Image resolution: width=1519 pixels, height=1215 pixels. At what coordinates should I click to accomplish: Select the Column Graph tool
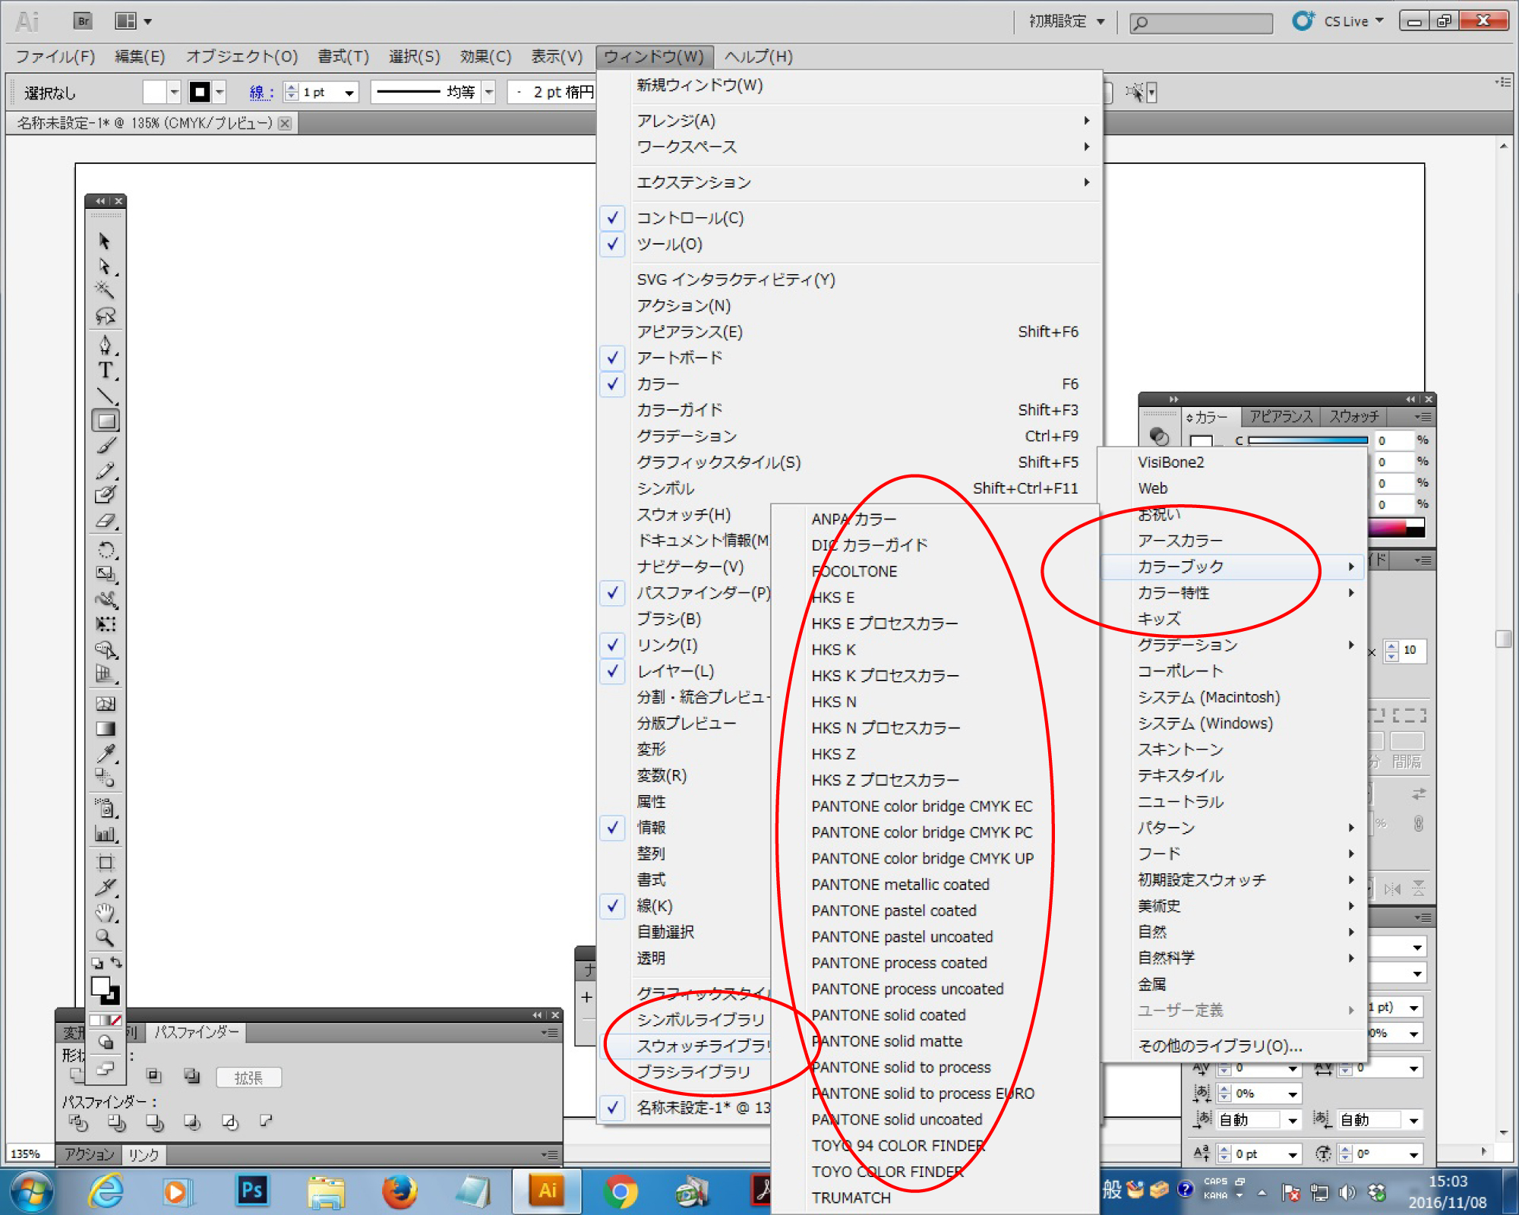[x=105, y=834]
